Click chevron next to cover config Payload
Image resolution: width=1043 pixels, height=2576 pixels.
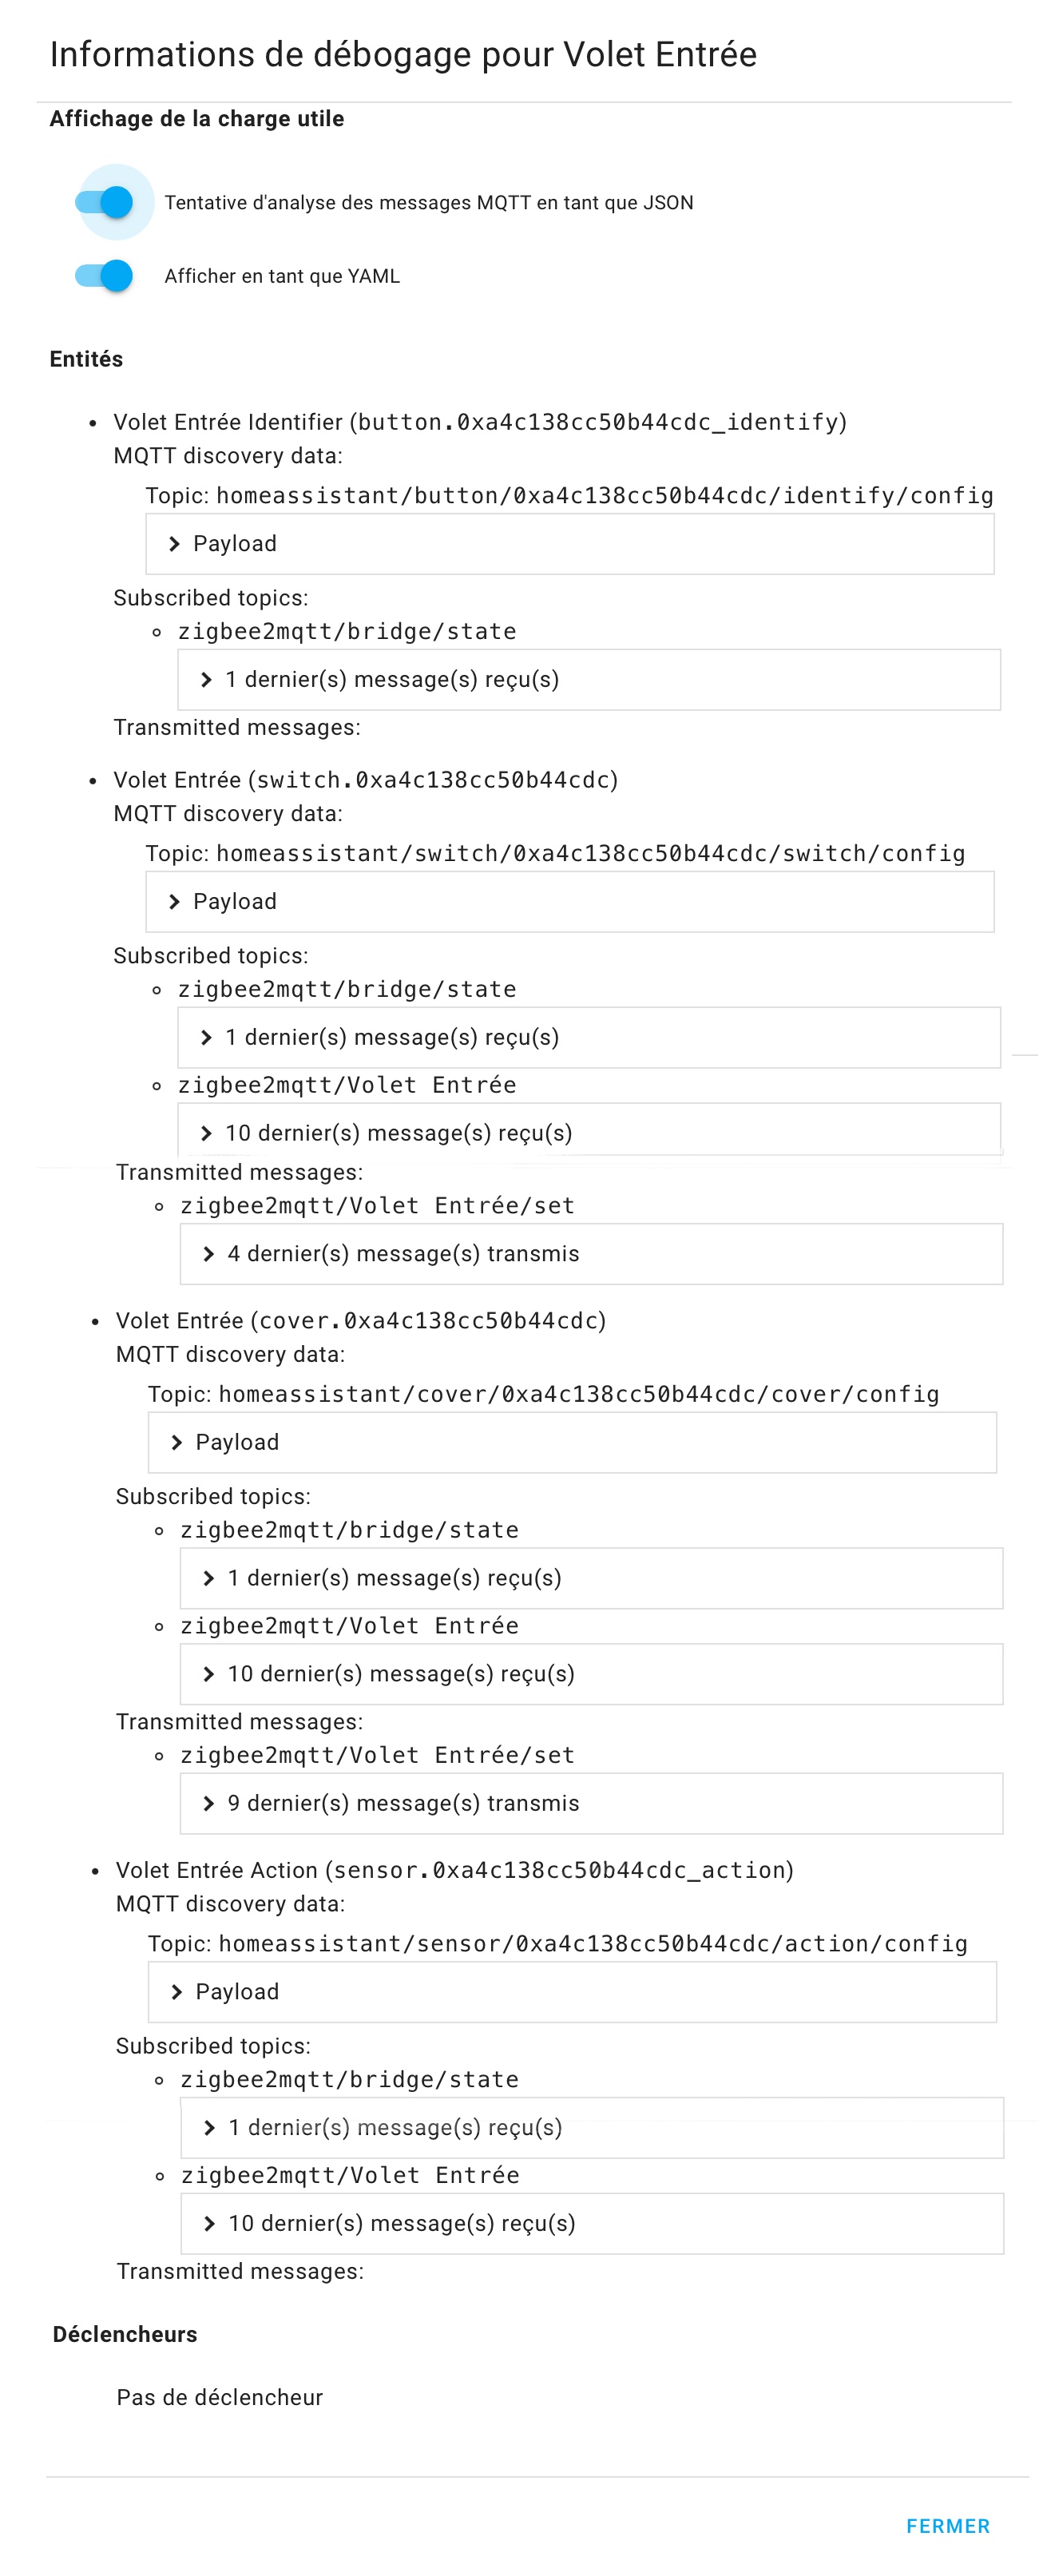(177, 1442)
